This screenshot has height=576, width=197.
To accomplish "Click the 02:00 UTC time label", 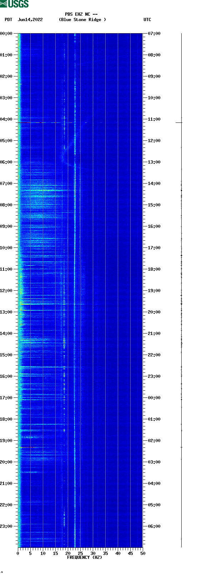I will pyautogui.click(x=154, y=441).
